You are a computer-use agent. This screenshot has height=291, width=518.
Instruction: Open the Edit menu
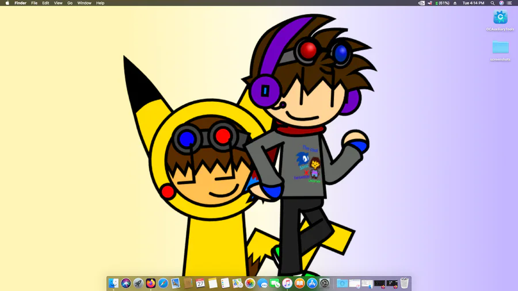(x=45, y=3)
